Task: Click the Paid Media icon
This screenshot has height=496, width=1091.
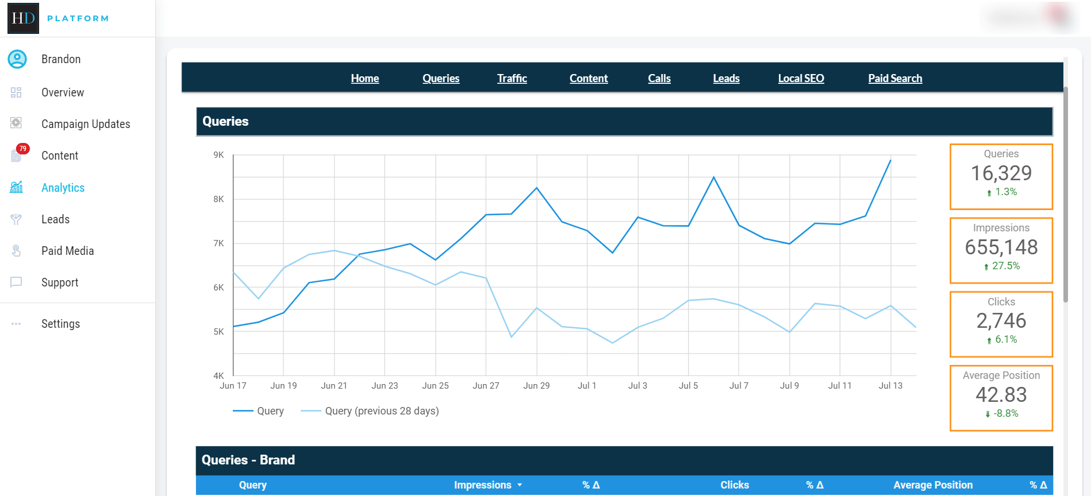Action: 16,251
